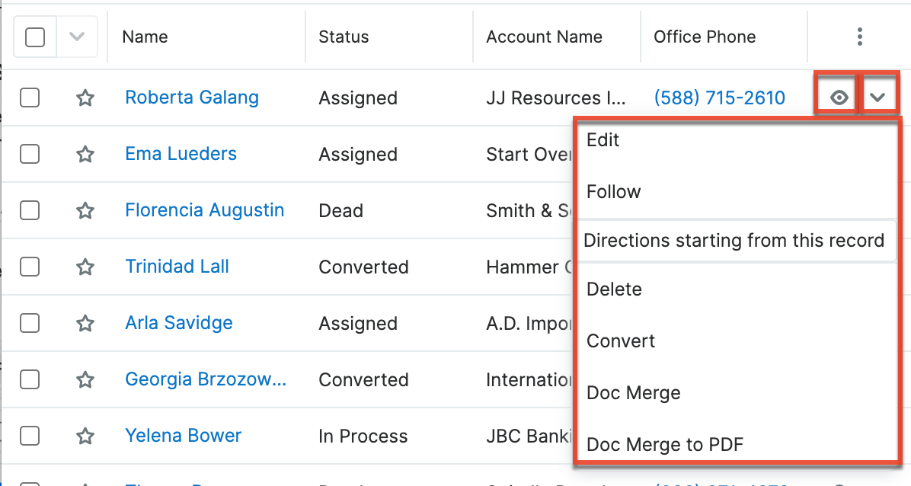Open column options three-dot menu
Image resolution: width=911 pixels, height=486 pixels.
pyautogui.click(x=859, y=37)
